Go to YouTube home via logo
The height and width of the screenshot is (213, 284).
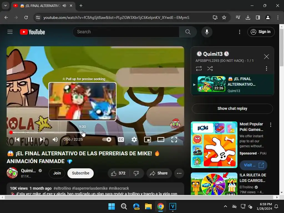pos(32,32)
